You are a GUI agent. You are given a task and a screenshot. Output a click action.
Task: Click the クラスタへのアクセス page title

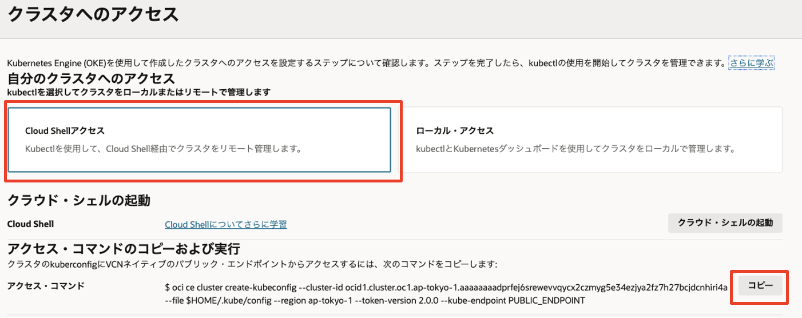93,15
